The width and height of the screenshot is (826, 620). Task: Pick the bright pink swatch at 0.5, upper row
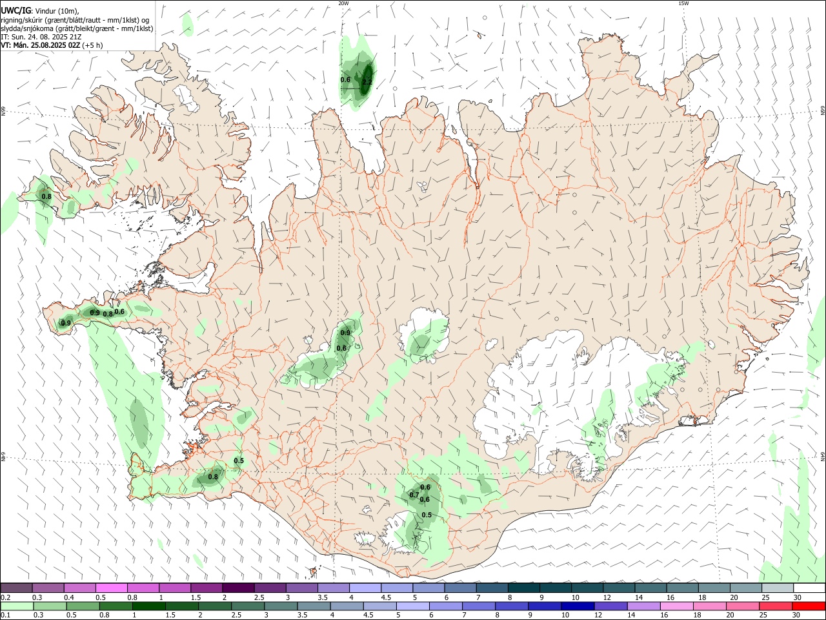coord(112,588)
